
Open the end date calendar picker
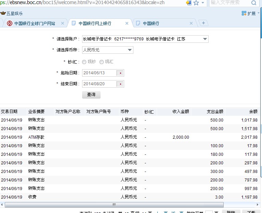[120, 84]
